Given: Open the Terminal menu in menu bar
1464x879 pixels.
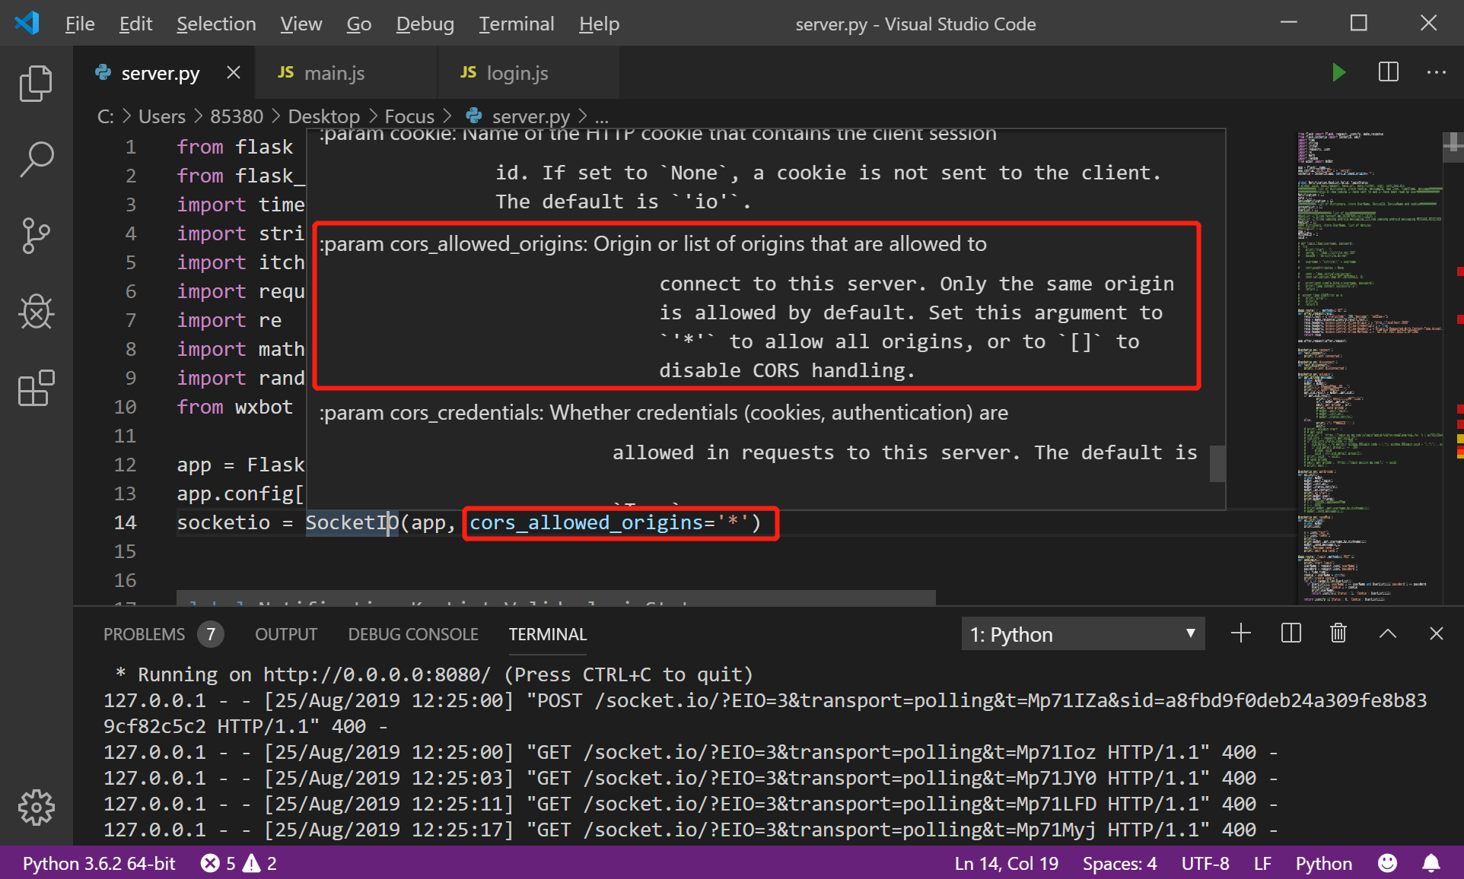Looking at the screenshot, I should coord(516,24).
